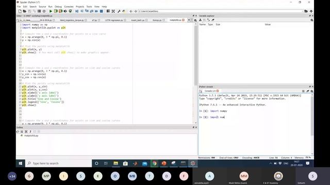Click the console options pencil icon
The width and height of the screenshot is (330, 185).
(308, 91)
